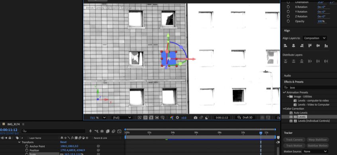Click the Anchor Point stopwatch icon
The image size is (337, 155).
point(27,146)
